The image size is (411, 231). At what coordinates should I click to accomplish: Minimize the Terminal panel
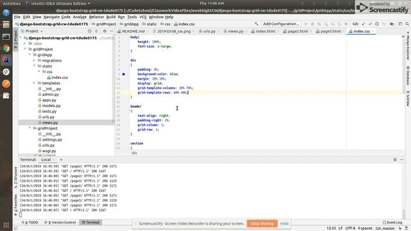tap(402, 160)
